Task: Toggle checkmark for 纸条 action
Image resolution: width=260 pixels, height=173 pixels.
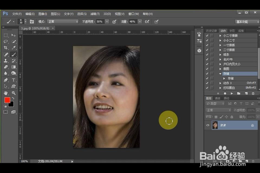Action: [x=207, y=54]
